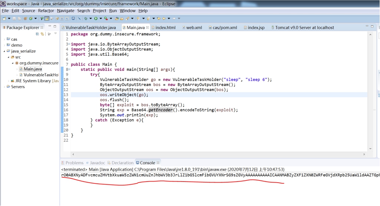The image size is (380, 206).
Task: Run the program with green play icon
Action: (96, 19)
